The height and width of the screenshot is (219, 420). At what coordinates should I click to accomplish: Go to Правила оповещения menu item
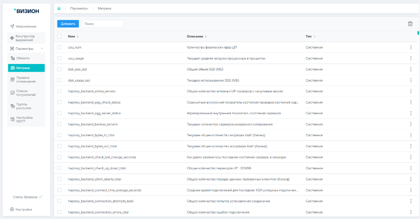(26, 79)
